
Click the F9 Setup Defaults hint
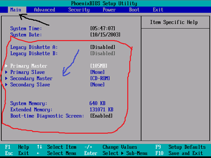(180, 147)
